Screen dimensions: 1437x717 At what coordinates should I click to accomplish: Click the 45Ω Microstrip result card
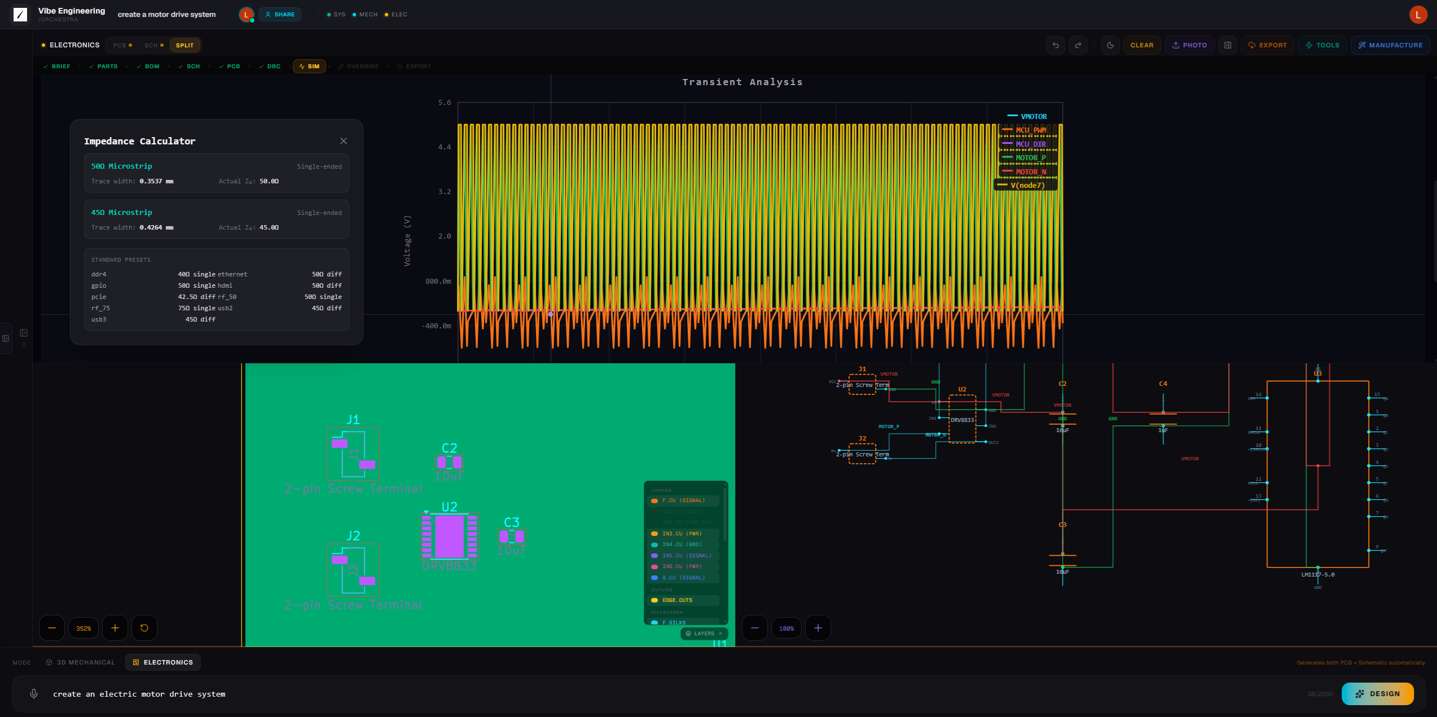pyautogui.click(x=217, y=219)
